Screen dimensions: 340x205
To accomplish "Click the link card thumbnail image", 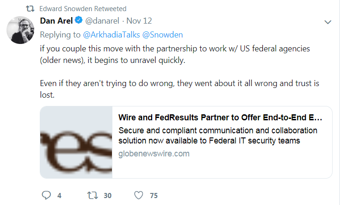I will [x=76, y=143].
